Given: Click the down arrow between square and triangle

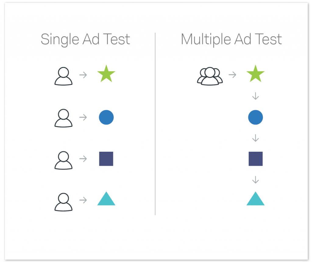Looking at the screenshot, I should pyautogui.click(x=256, y=180).
